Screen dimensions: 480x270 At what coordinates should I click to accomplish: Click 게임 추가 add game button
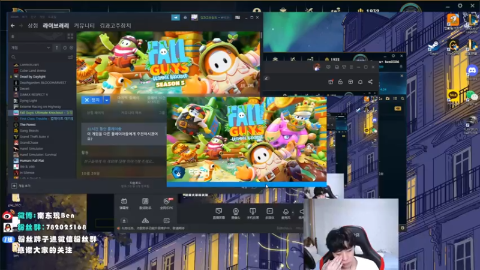pyautogui.click(x=21, y=186)
